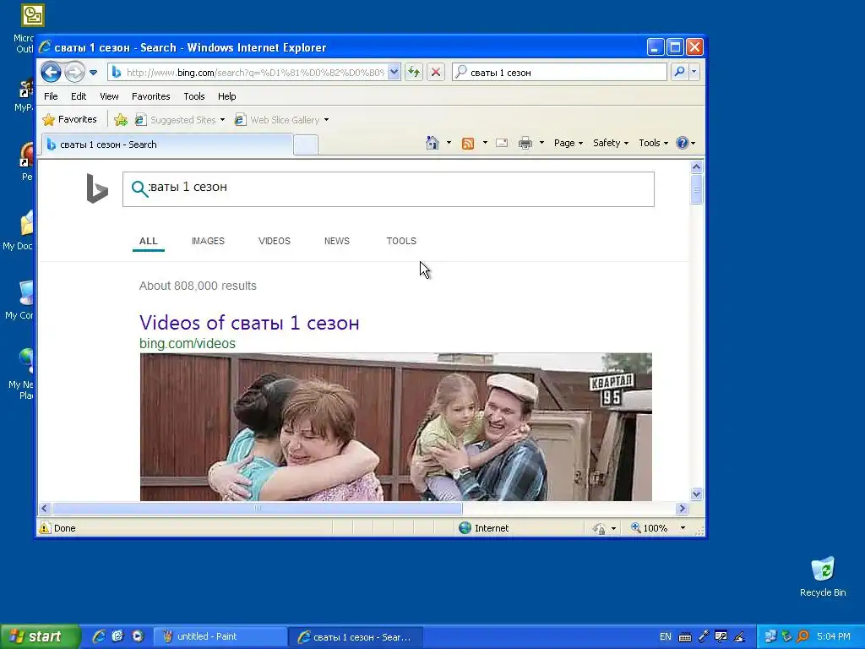The width and height of the screenshot is (865, 649).
Task: Open the Tools command bar menu
Action: click(x=653, y=143)
